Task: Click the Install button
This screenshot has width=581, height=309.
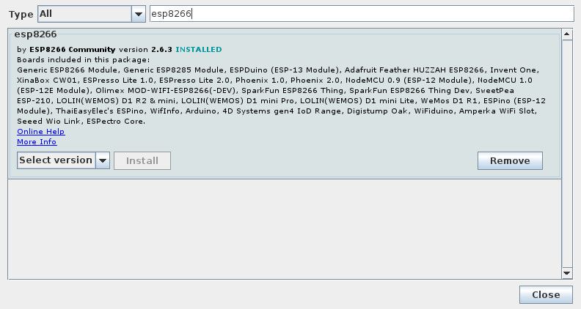Action: (x=142, y=160)
